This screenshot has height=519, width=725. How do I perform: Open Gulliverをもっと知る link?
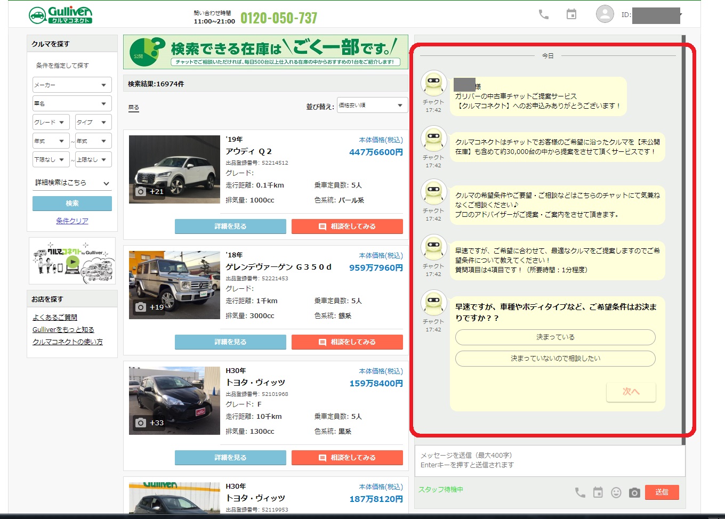coord(63,329)
